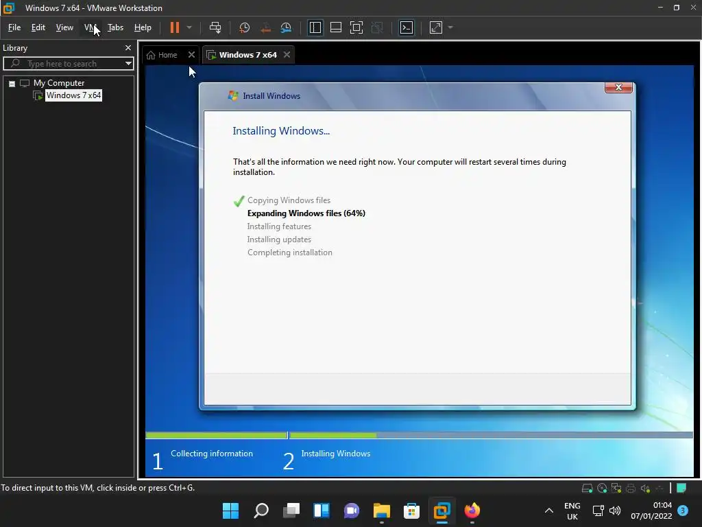Open network settings from the system tray
Screen dimensions: 702x527
(x=598, y=511)
